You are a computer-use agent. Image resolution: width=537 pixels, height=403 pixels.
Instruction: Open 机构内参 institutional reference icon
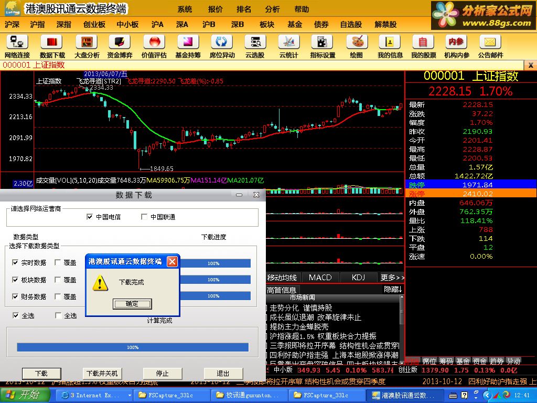point(457,47)
